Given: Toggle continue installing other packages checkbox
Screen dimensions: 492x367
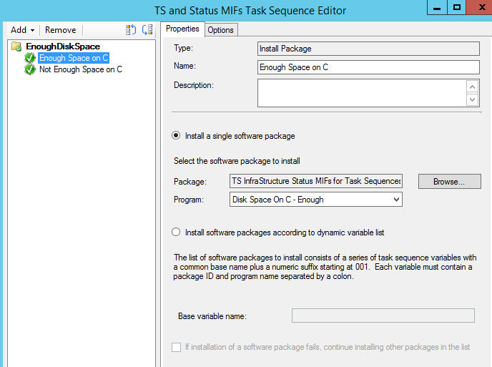Looking at the screenshot, I should (x=177, y=347).
